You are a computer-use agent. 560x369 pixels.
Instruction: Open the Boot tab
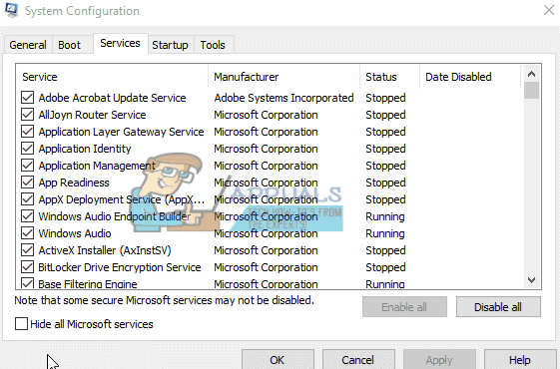pyautogui.click(x=70, y=45)
